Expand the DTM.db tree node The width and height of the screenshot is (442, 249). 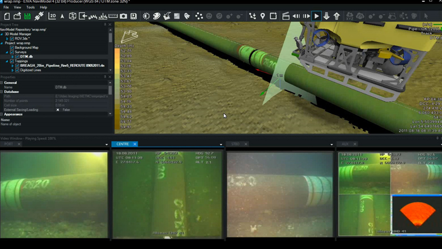point(12,57)
